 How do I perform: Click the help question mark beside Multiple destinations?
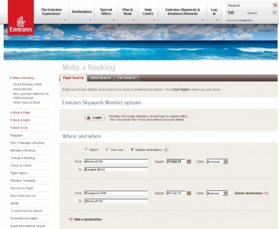(x=166, y=150)
